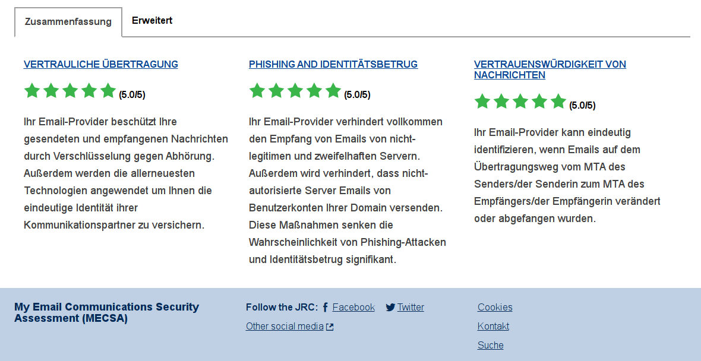The height and width of the screenshot is (361, 701).
Task: Open the Suche footer link
Action: [491, 346]
